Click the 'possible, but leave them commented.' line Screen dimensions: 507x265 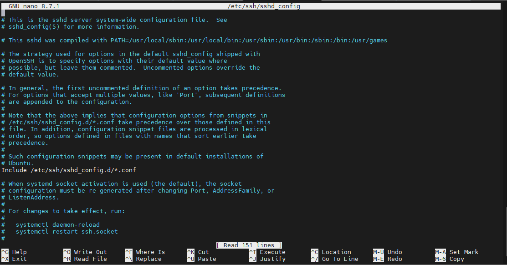(x=131, y=67)
